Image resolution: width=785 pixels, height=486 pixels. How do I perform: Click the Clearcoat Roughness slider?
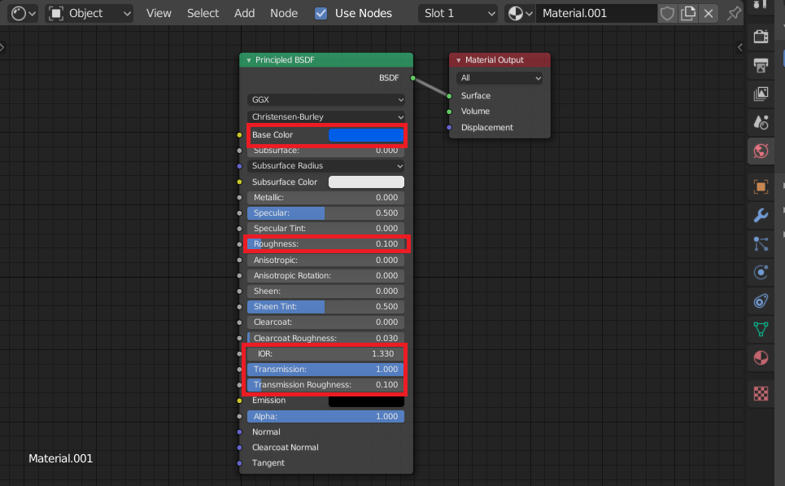(326, 338)
